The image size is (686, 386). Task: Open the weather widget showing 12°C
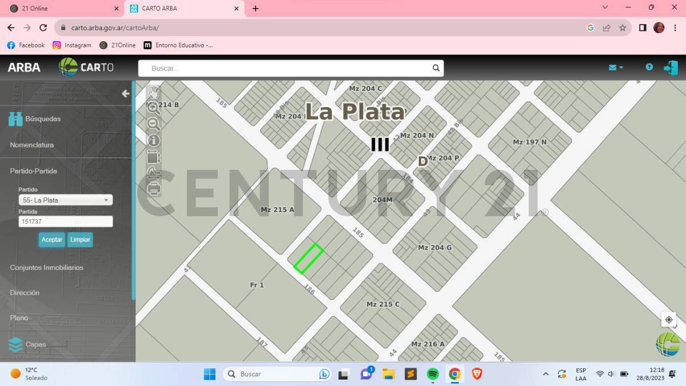(x=29, y=374)
